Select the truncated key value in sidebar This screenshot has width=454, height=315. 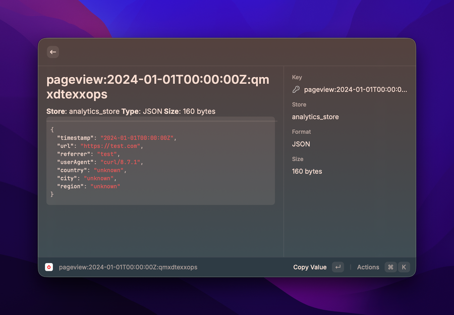click(355, 89)
